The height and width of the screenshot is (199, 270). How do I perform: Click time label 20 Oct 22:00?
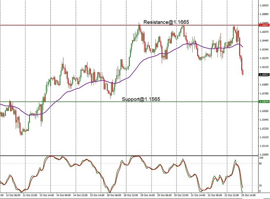click(181, 195)
